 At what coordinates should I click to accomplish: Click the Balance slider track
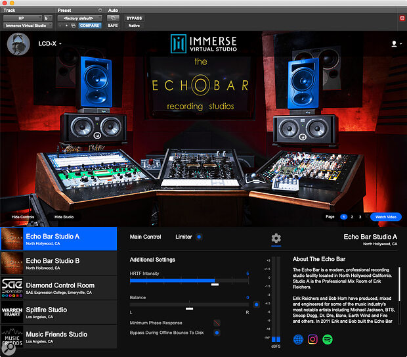click(x=189, y=305)
